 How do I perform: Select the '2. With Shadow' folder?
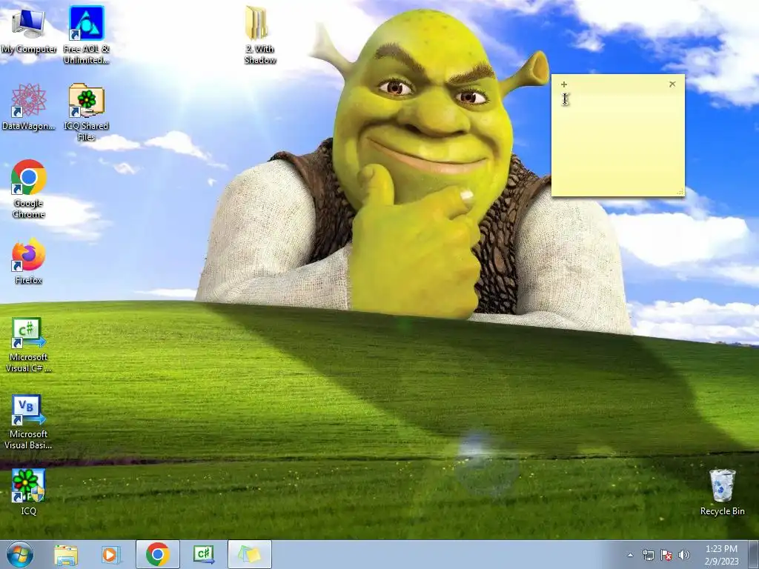tap(260, 35)
